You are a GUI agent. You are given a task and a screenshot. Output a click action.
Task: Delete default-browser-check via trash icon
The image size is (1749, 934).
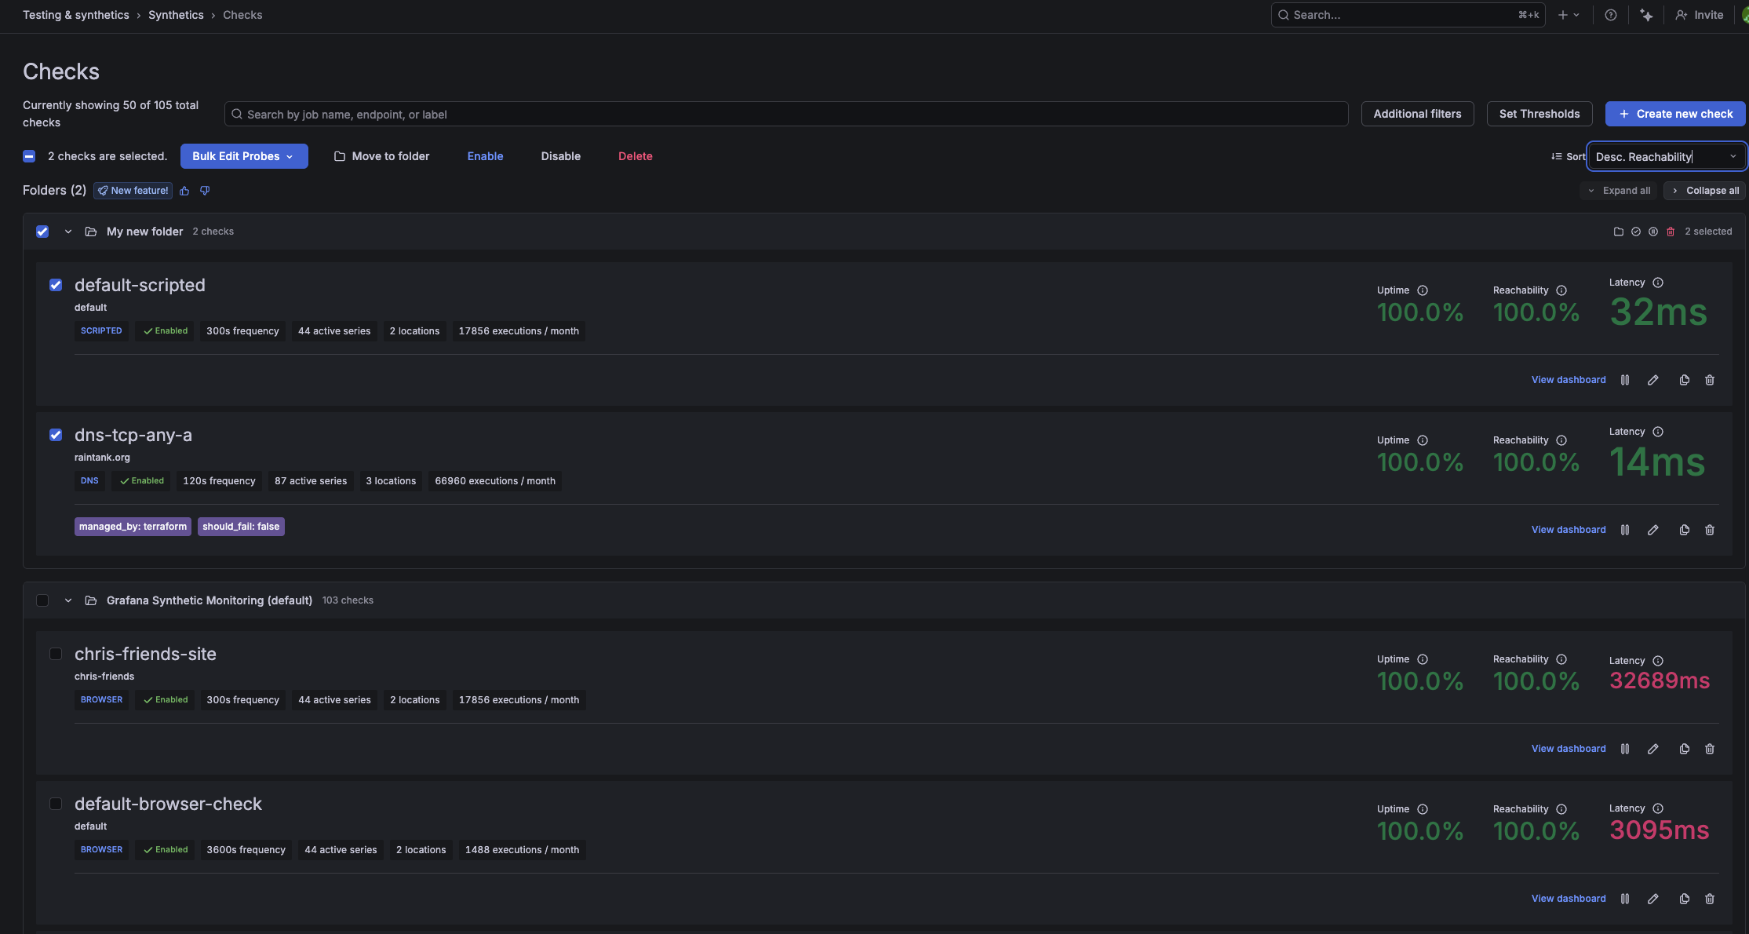[1710, 899]
